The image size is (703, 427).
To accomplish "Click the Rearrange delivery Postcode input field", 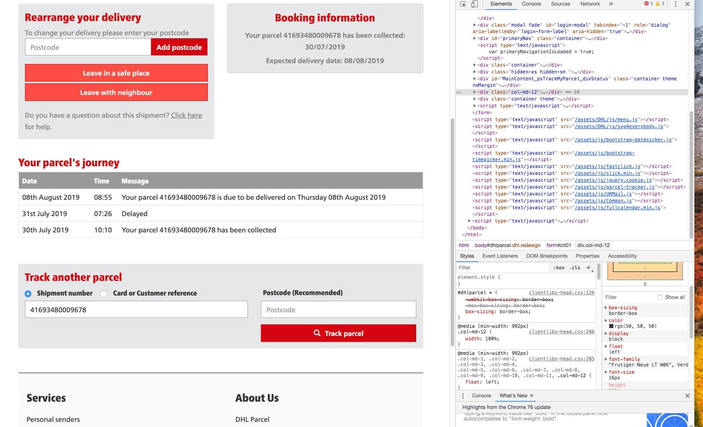I will pos(88,47).
